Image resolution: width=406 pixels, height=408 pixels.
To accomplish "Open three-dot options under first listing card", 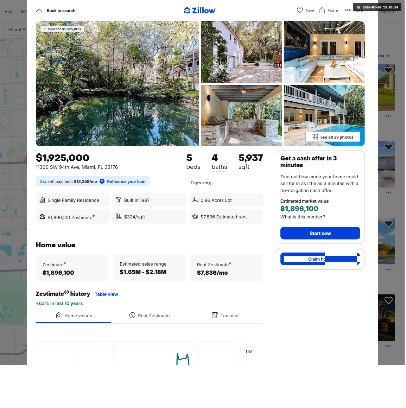I will (388, 116).
